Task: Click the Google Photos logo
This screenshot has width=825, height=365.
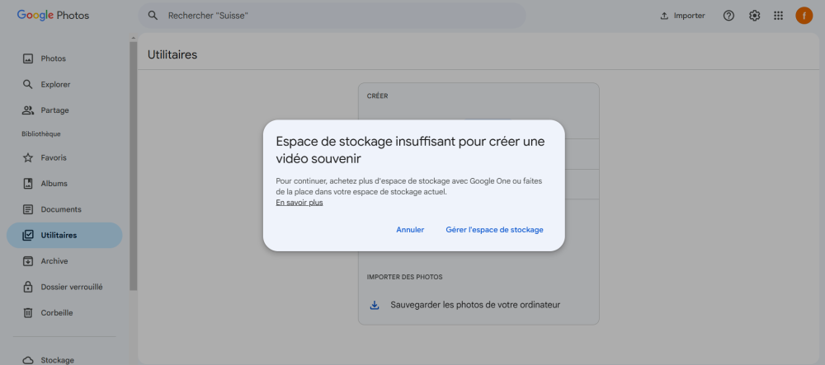Action: point(53,16)
